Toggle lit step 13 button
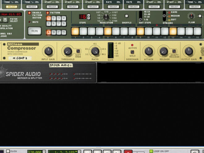 click(173, 31)
